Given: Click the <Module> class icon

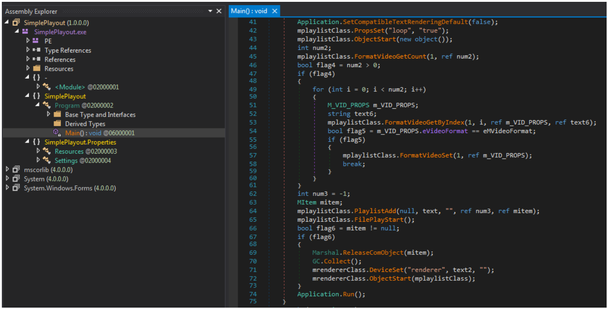Looking at the screenshot, I should (47, 87).
